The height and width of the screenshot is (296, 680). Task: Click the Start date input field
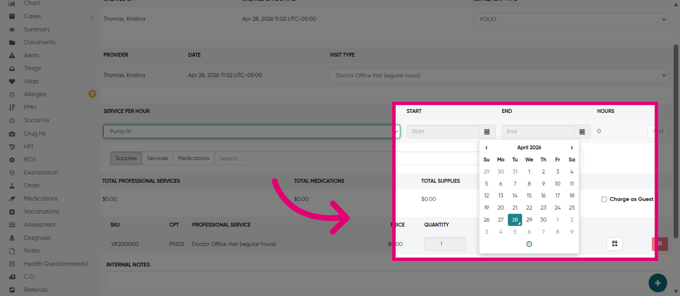pyautogui.click(x=443, y=131)
